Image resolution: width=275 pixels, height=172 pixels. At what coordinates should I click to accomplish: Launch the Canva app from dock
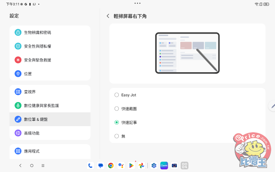click(x=164, y=166)
